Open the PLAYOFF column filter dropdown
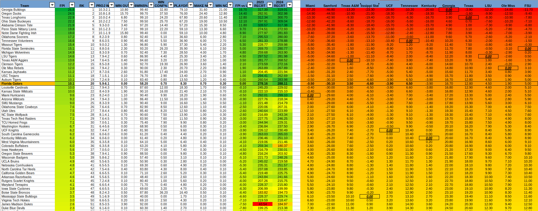Viewport: 538px width, 211px height. coord(191,5)
